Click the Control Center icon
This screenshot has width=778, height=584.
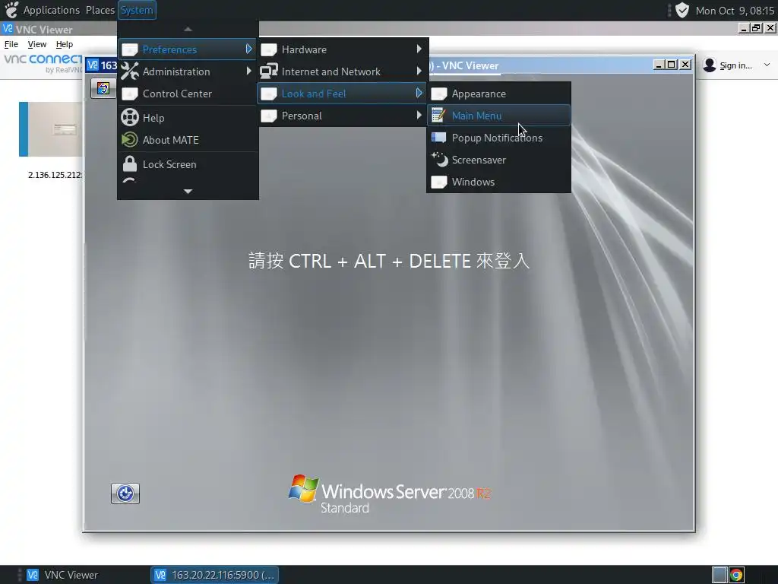click(130, 94)
